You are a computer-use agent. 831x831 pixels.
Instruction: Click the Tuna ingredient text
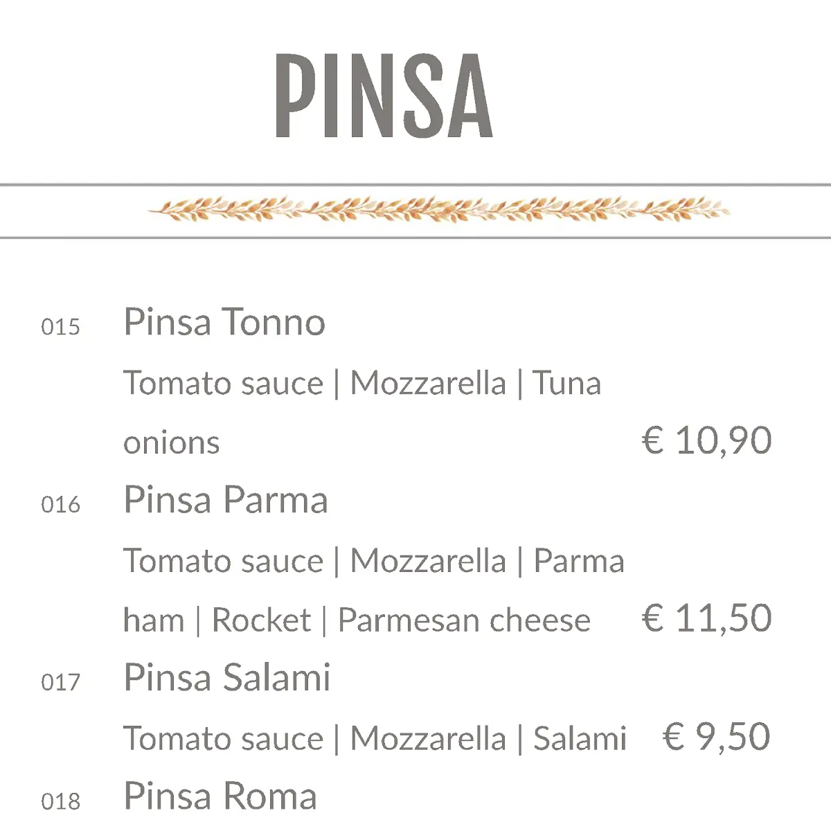566,384
